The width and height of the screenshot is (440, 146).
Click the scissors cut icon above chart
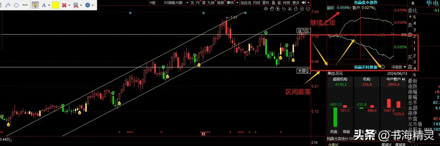click(290, 9)
